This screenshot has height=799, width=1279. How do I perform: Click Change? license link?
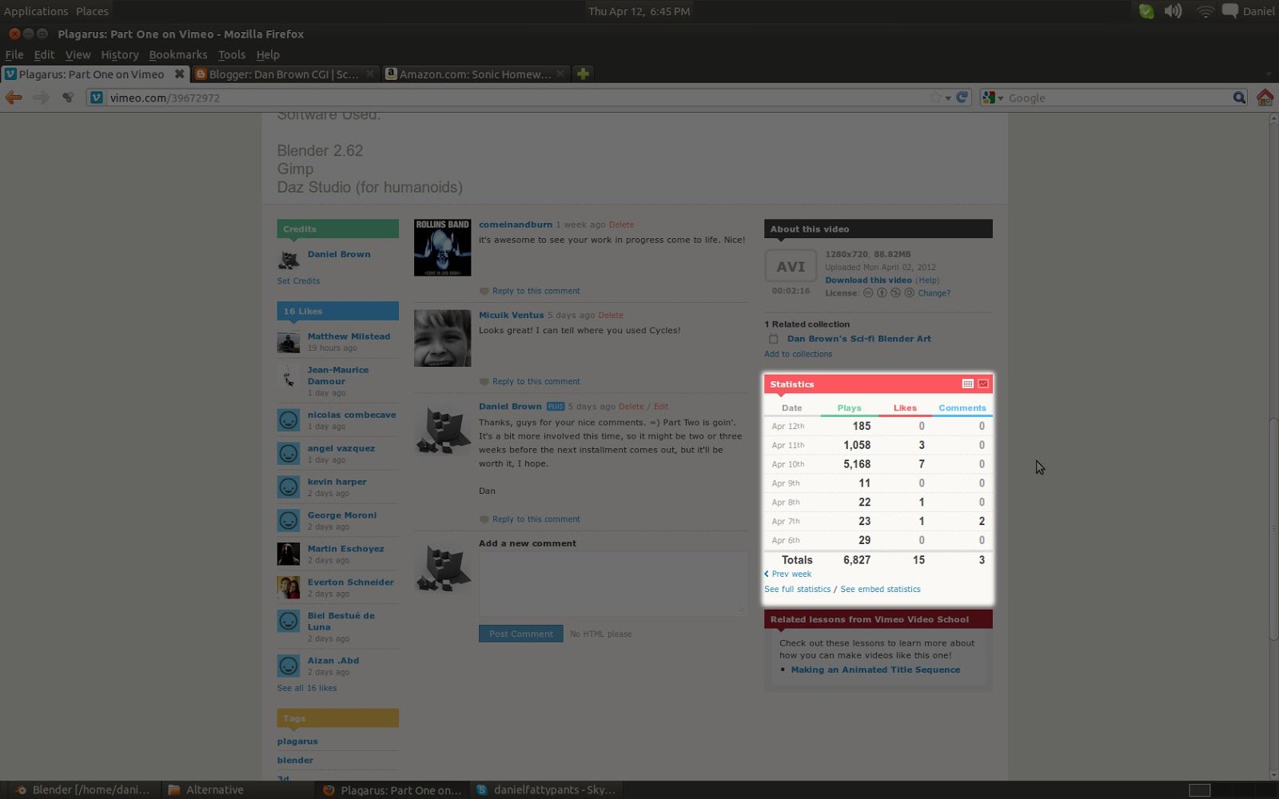(x=934, y=293)
